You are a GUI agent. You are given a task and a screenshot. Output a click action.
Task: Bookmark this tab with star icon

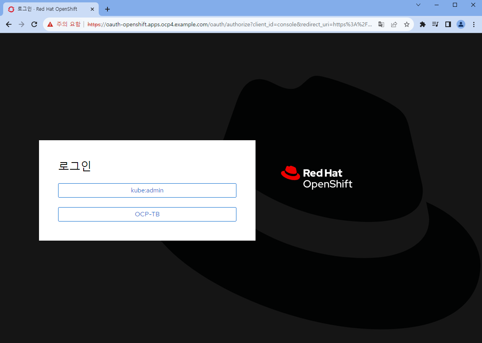pos(407,24)
